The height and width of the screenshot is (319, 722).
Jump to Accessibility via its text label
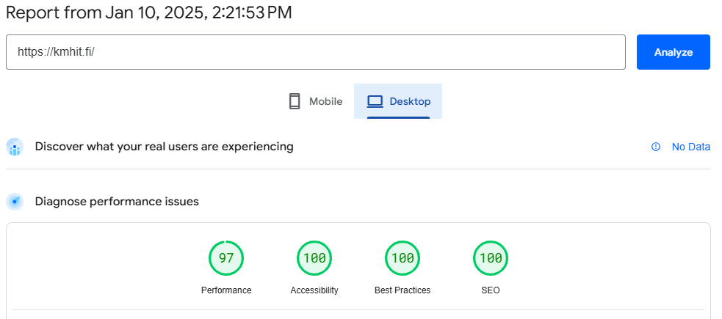pyautogui.click(x=314, y=290)
